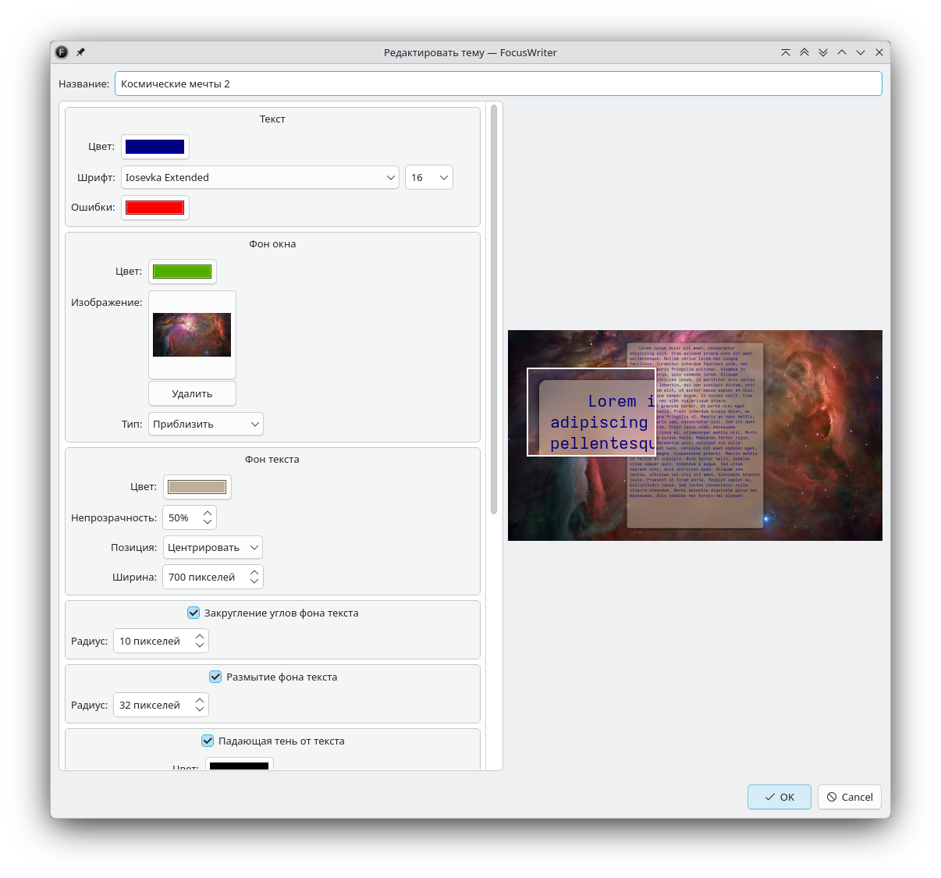Image resolution: width=941 pixels, height=878 pixels.
Task: Open the green window background color swatch
Action: coord(182,272)
